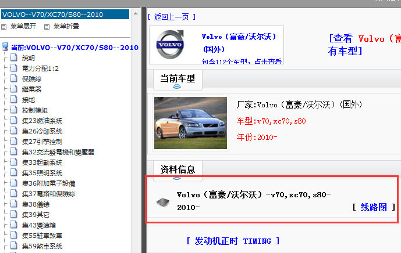The height and width of the screenshot is (253, 401).
Task: Open the 接地 tree item
Action: coord(29,100)
